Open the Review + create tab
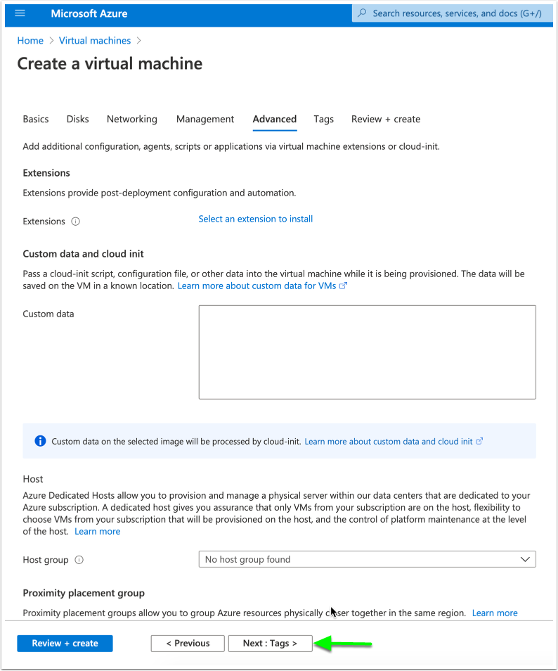 (386, 119)
